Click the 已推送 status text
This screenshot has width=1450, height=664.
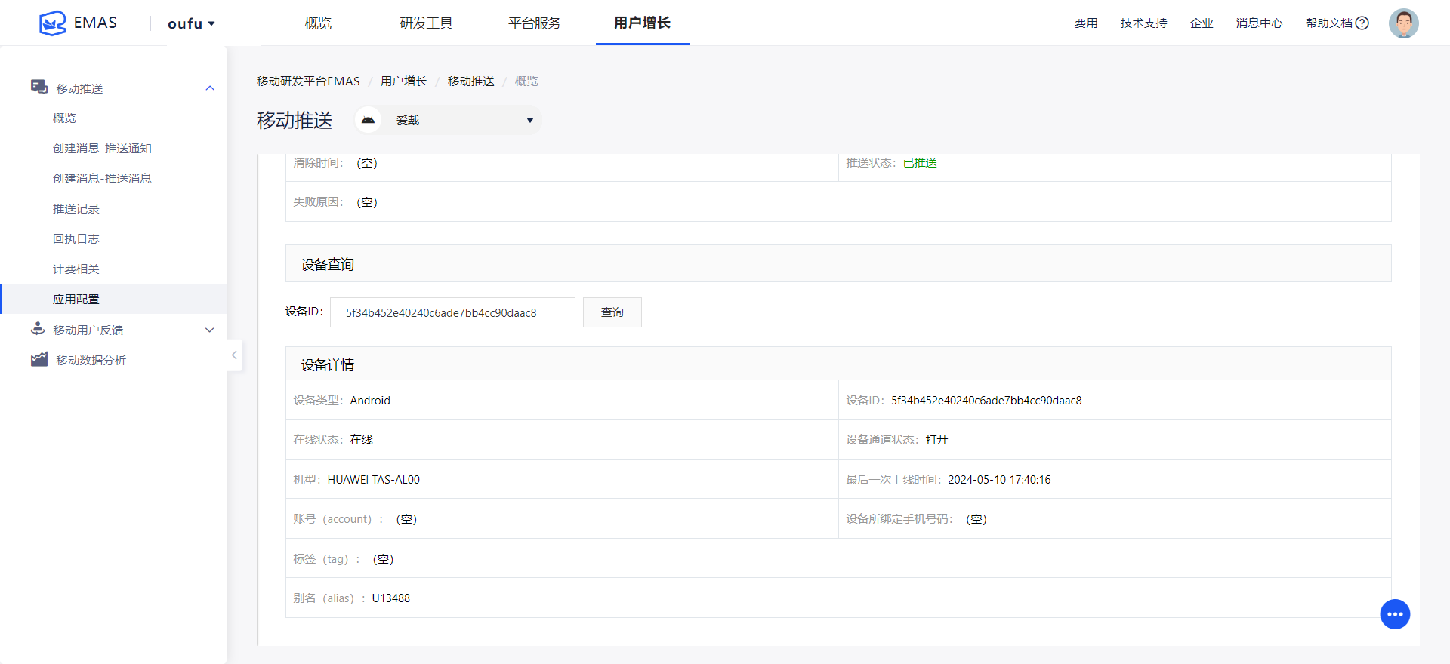click(x=920, y=162)
